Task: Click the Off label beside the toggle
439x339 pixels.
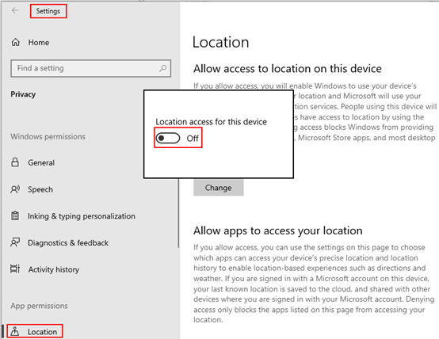Action: [x=193, y=139]
